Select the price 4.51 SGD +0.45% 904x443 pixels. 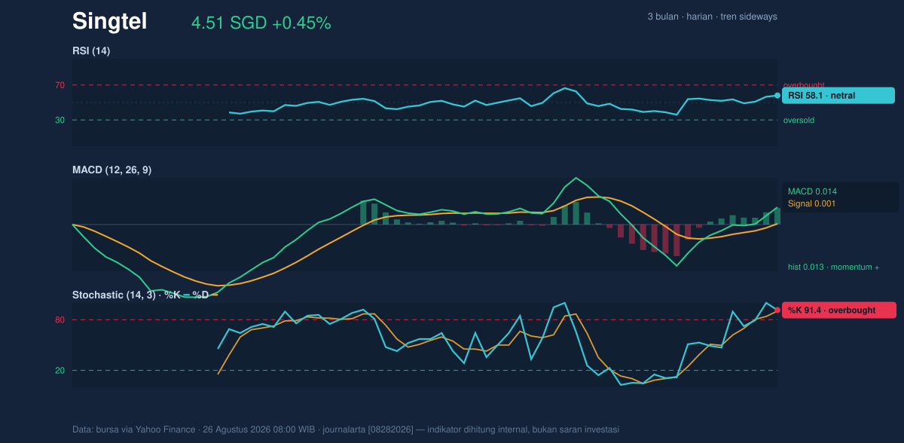(x=261, y=23)
